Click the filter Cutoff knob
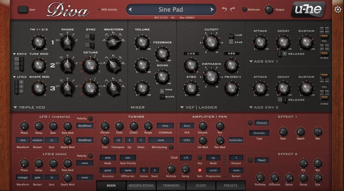The image size is (344, 191). (x=211, y=42)
